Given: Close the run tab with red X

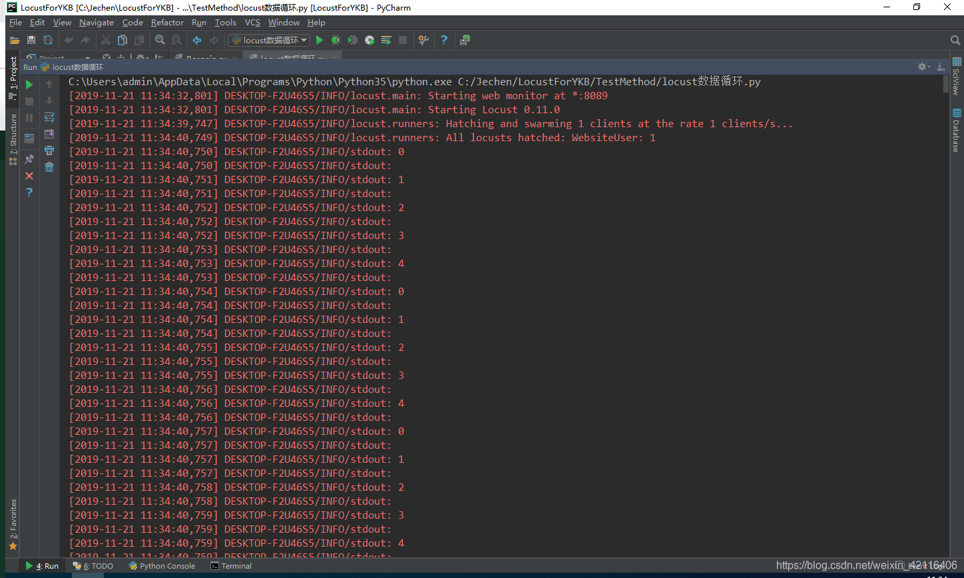Looking at the screenshot, I should click(29, 176).
